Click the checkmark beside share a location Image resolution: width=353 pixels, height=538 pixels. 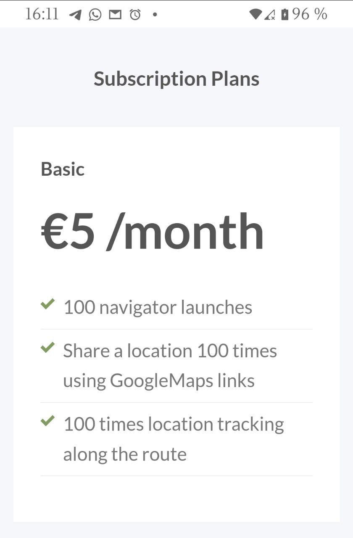[48, 347]
